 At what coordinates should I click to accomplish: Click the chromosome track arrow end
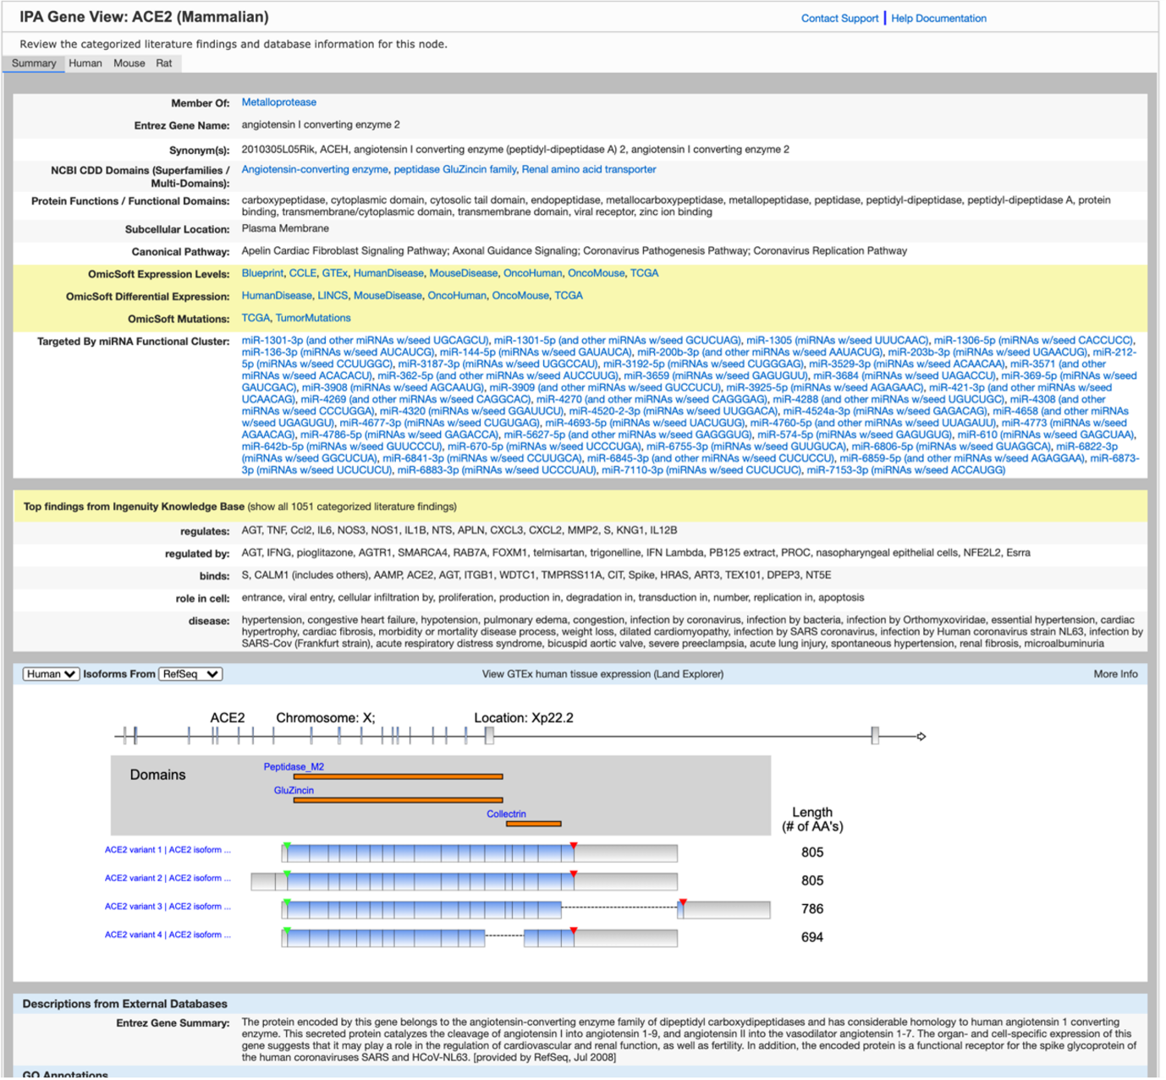click(x=921, y=737)
